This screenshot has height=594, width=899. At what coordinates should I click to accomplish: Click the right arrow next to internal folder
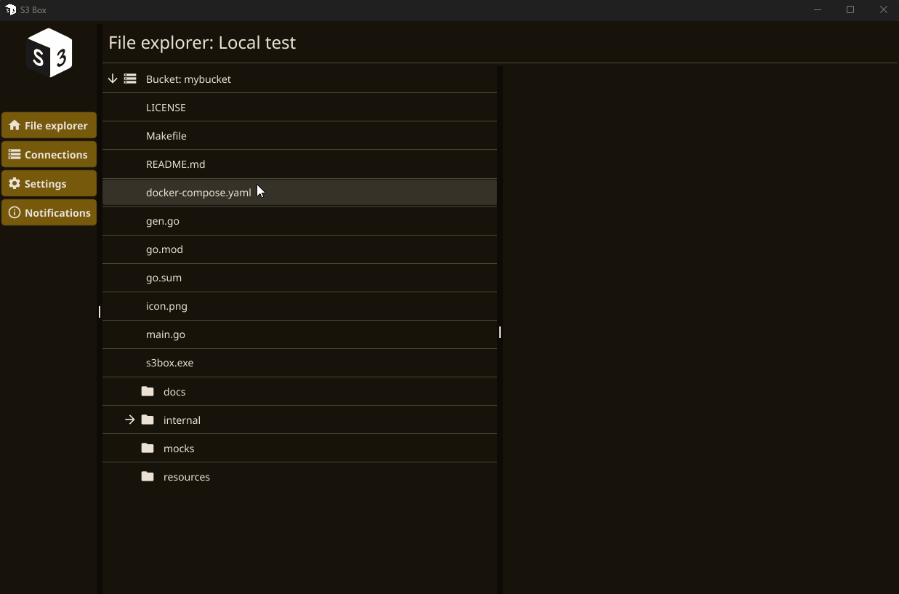129,420
